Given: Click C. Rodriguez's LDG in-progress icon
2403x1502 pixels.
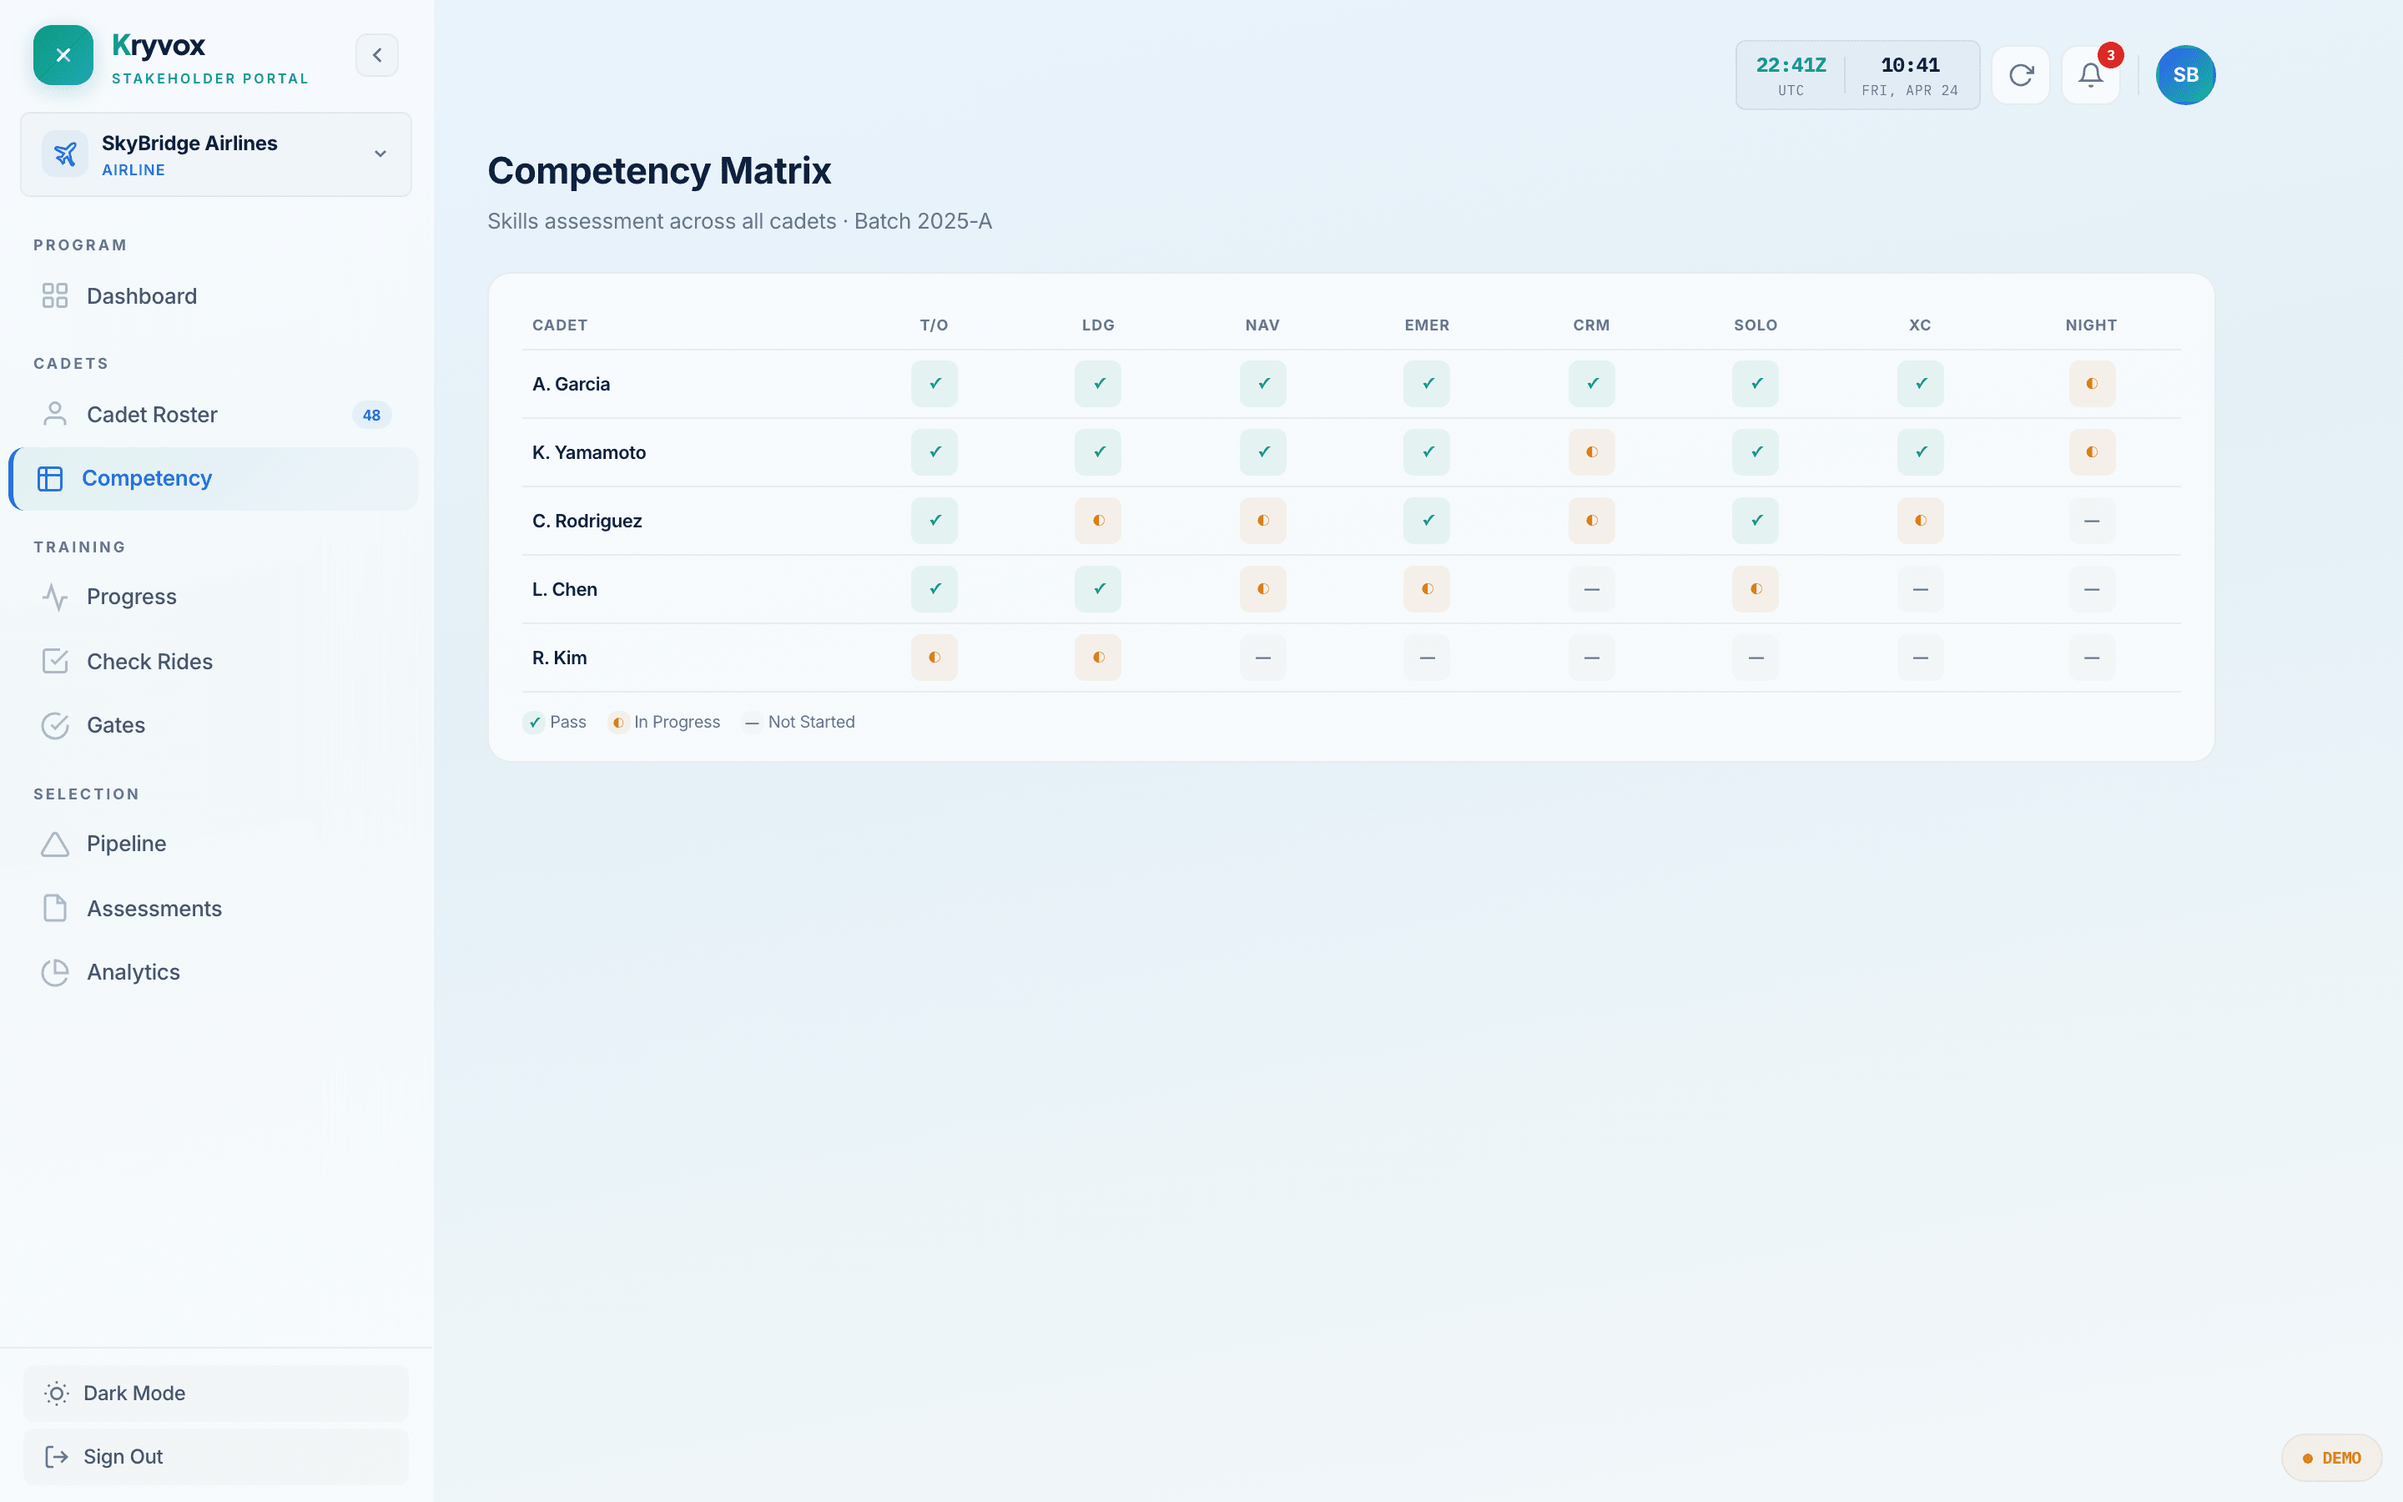Looking at the screenshot, I should tap(1098, 521).
